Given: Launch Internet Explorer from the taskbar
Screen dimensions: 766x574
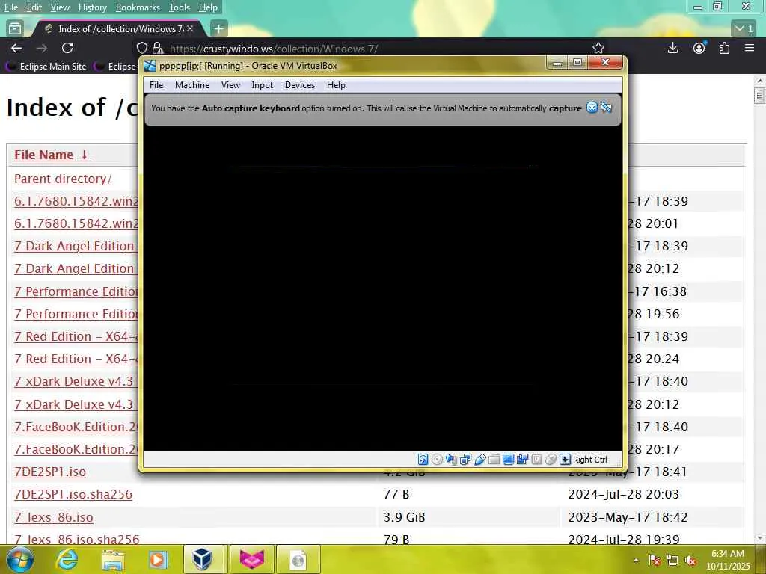Looking at the screenshot, I should 67,559.
